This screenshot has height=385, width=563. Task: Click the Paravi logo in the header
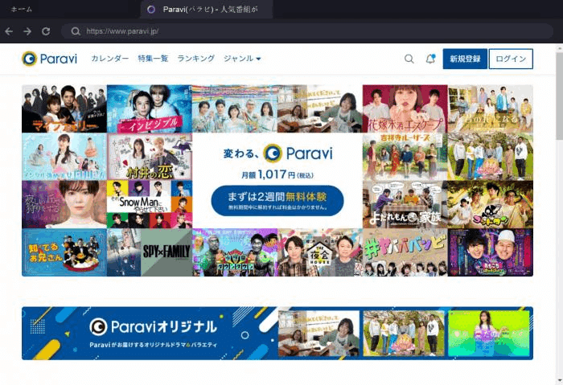tap(50, 59)
